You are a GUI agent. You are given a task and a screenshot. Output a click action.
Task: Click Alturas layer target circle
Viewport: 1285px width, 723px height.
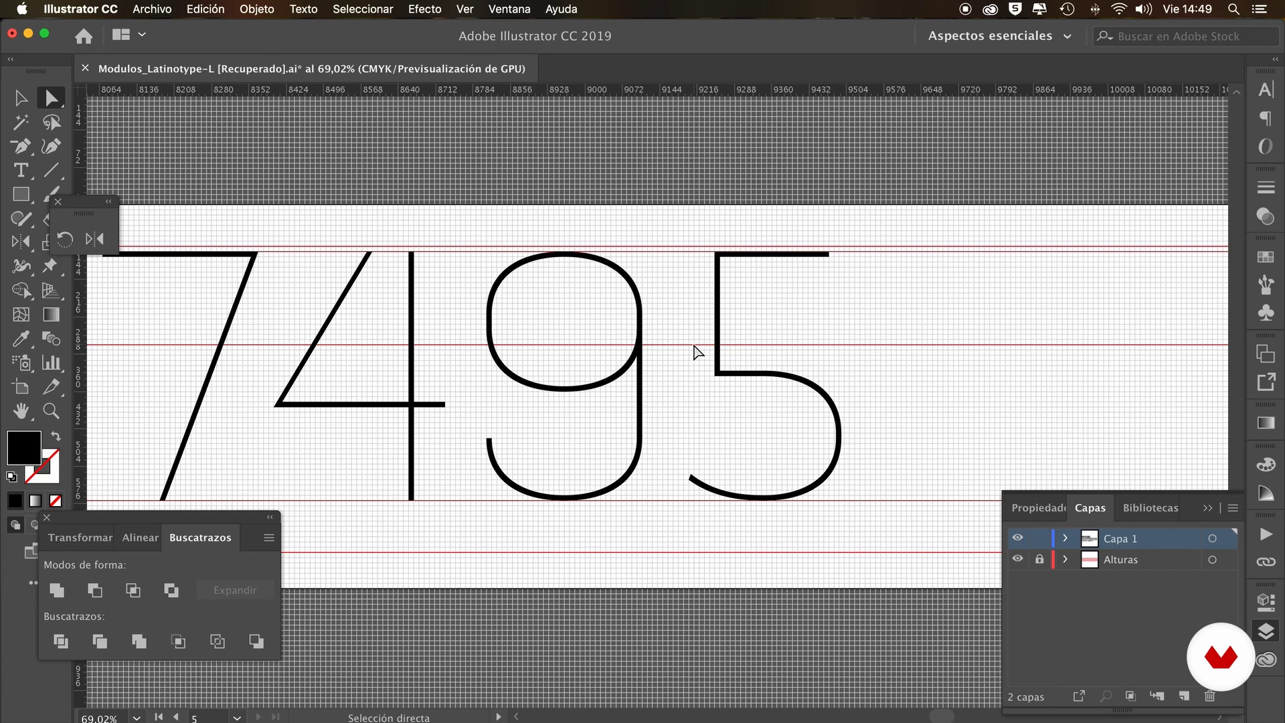click(x=1212, y=560)
